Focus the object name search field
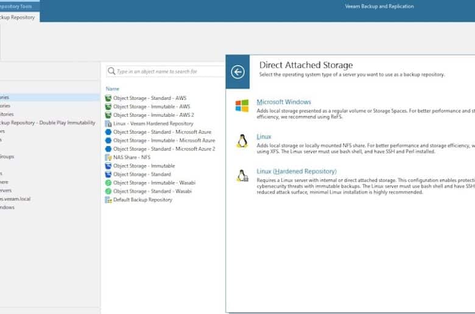Viewport: 475px width, 314px height. 166,71
